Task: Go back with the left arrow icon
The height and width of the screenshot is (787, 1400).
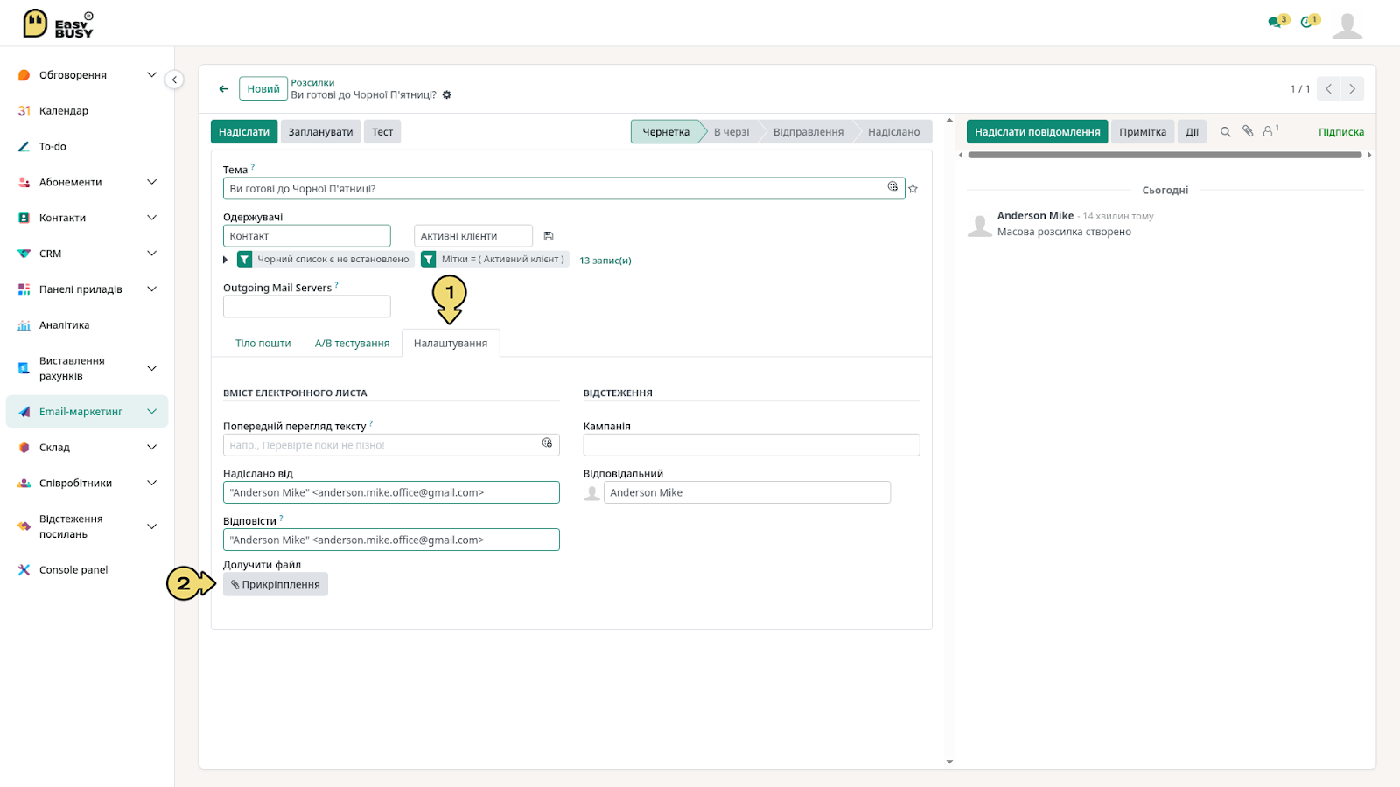Action: click(x=224, y=88)
